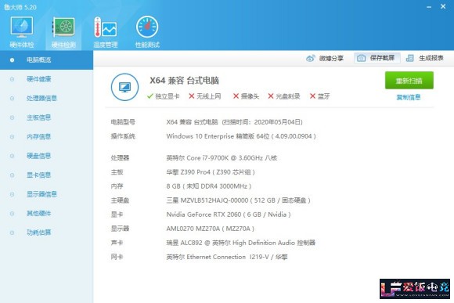Click the 瑞昱 ALC892 sound card text
The height and width of the screenshot is (303, 454).
(x=240, y=243)
